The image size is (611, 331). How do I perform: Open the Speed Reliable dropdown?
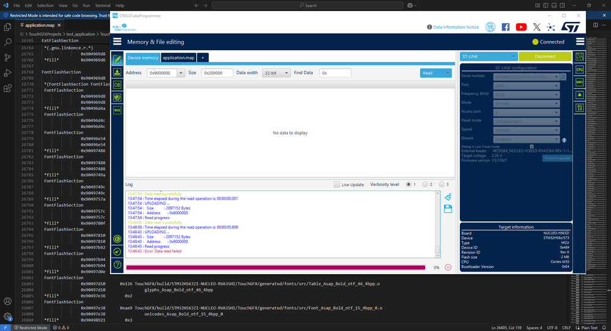(x=527, y=130)
